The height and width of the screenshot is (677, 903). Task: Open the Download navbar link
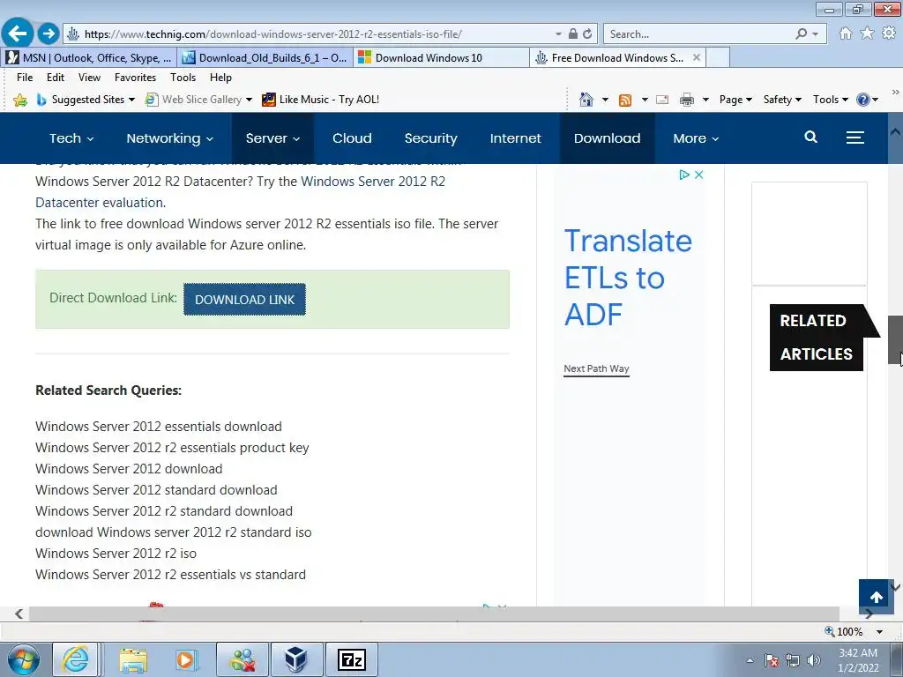(607, 138)
